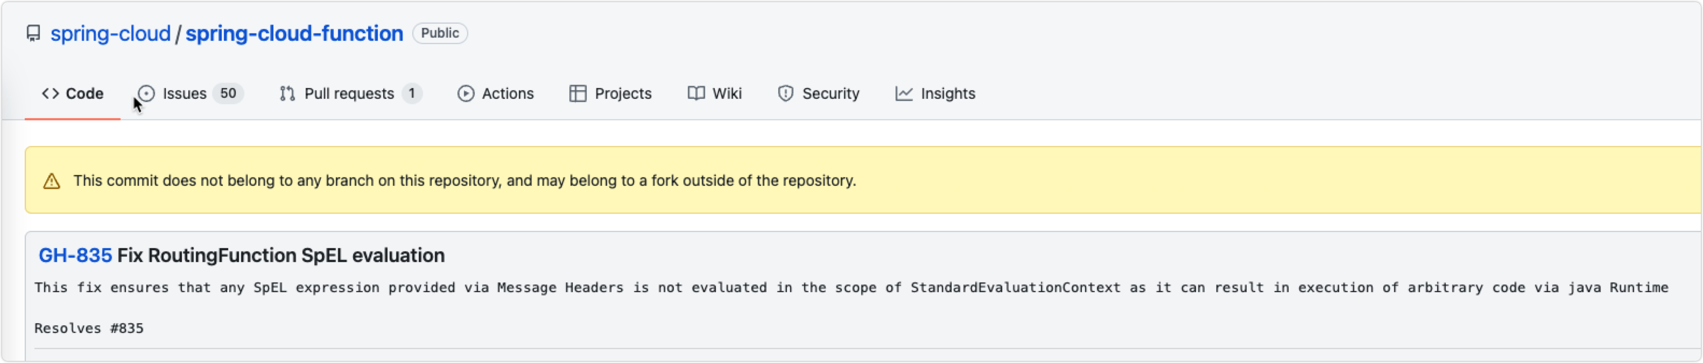Click the commit description about StandardEvaluationContext
Image resolution: width=1703 pixels, height=363 pixels.
click(851, 288)
